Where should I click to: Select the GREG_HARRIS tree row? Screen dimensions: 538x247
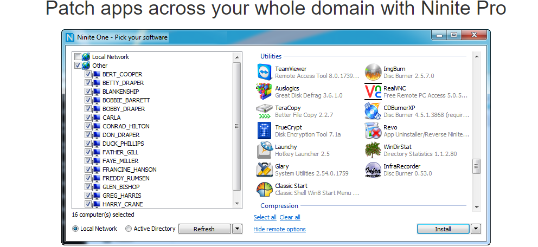click(x=122, y=196)
